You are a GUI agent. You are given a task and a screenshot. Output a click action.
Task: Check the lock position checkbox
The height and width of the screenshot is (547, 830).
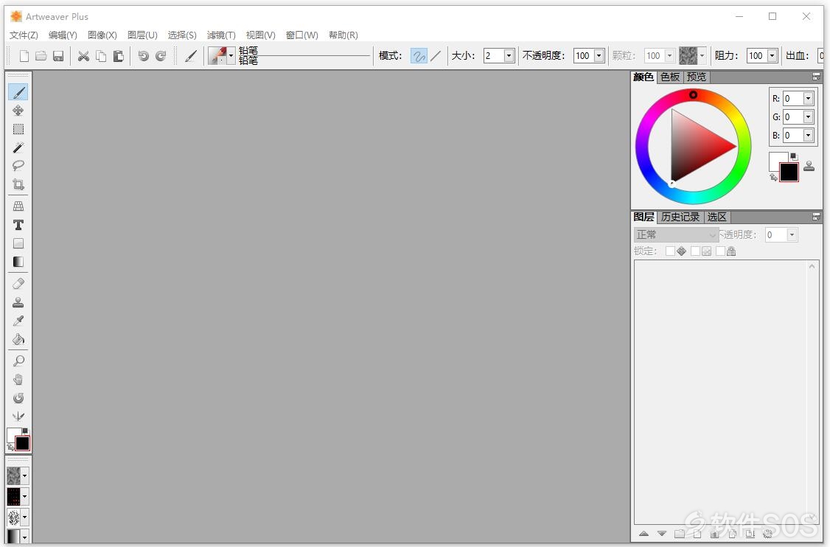click(670, 251)
